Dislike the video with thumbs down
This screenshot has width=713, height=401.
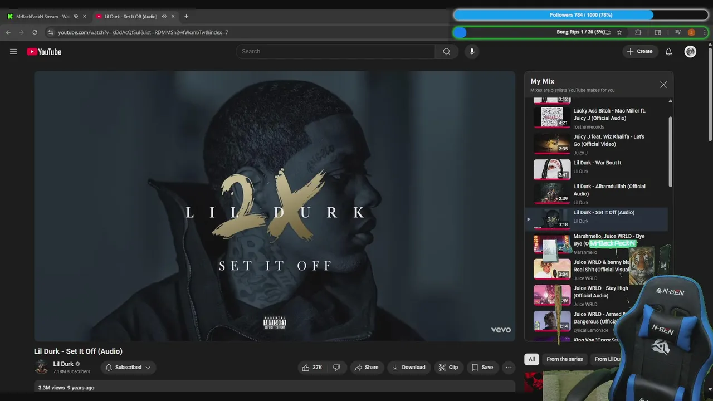coord(336,368)
